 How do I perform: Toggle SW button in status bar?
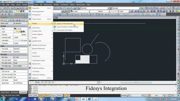pyautogui.click(x=65, y=95)
